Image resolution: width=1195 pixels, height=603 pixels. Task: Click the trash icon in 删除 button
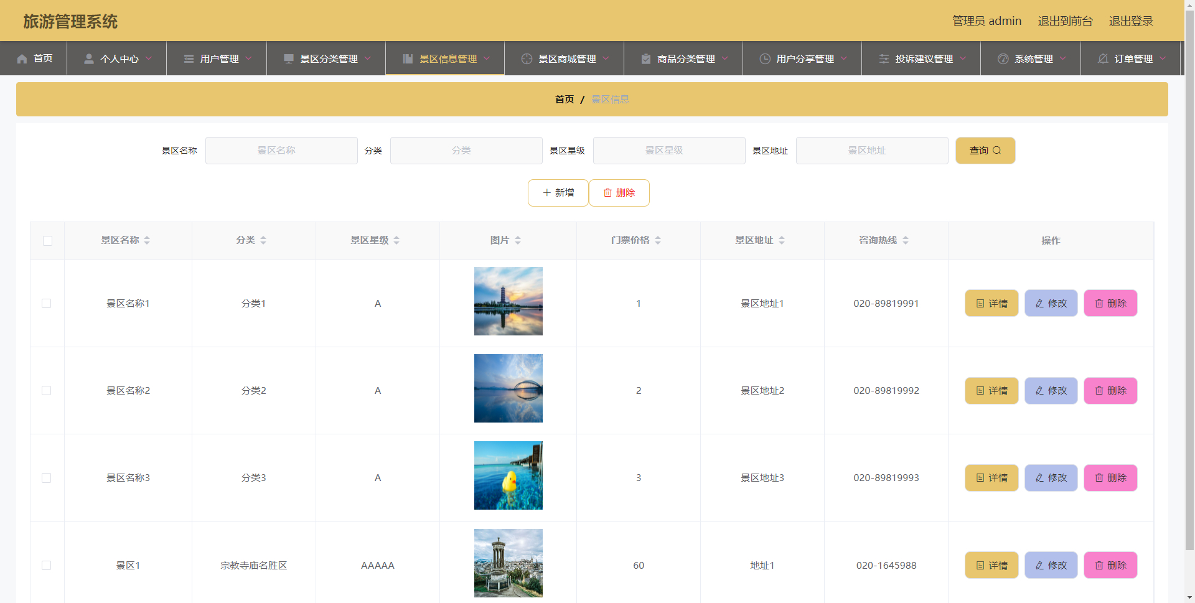(x=608, y=193)
